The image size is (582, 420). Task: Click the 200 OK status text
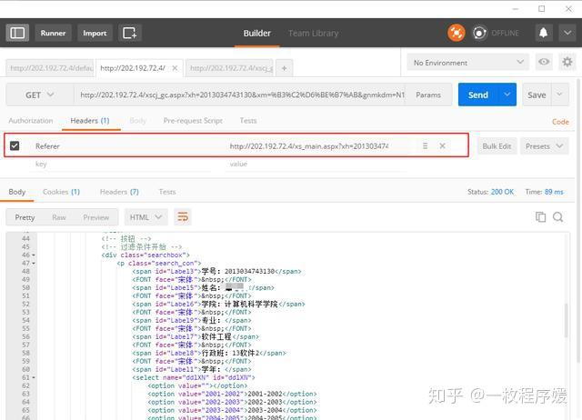[x=502, y=192]
